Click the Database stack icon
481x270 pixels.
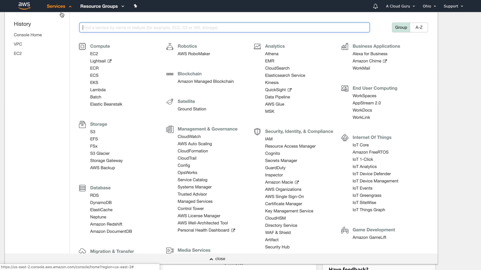tap(82, 188)
